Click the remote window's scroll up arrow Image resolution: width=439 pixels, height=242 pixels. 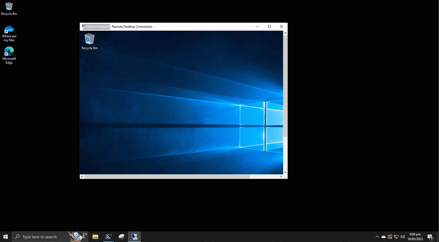pyautogui.click(x=285, y=33)
